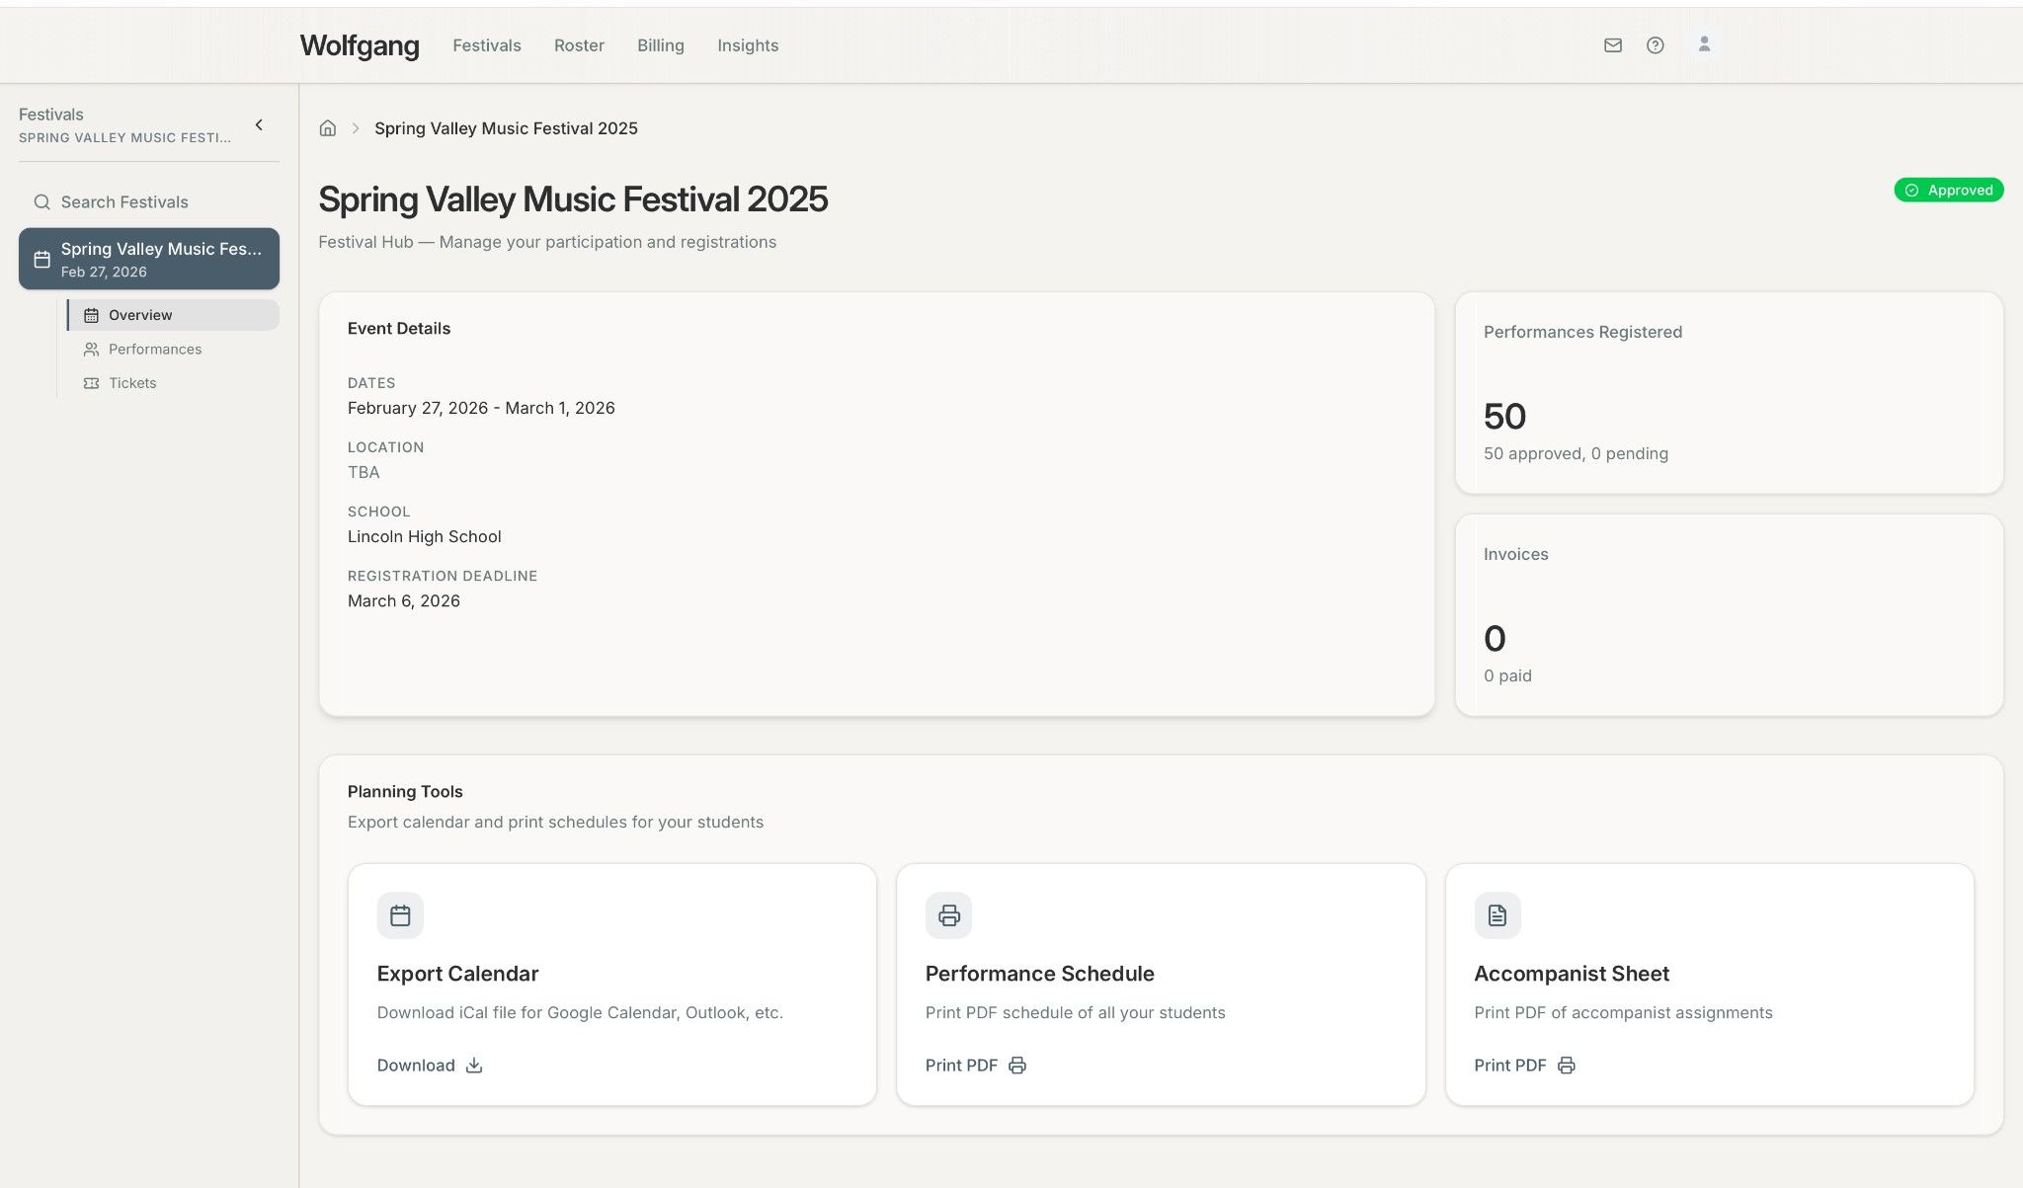This screenshot has width=2023, height=1188.
Task: Select the Overview item in sidebar
Action: 139,314
